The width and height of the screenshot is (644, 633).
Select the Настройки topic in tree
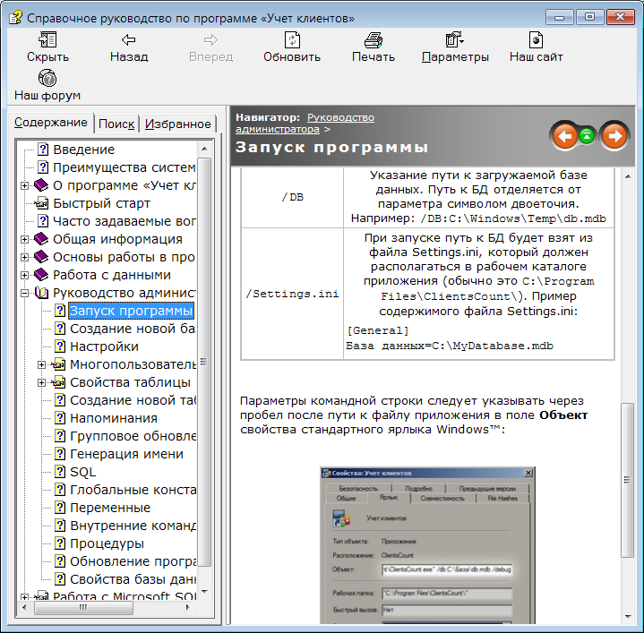click(104, 346)
